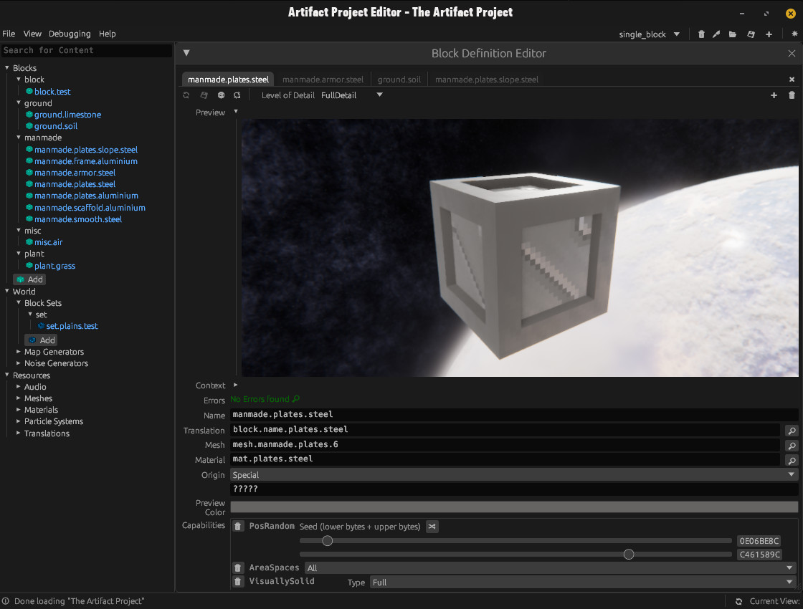Click the trash icon next to single_block
The width and height of the screenshot is (803, 609).
coord(701,34)
